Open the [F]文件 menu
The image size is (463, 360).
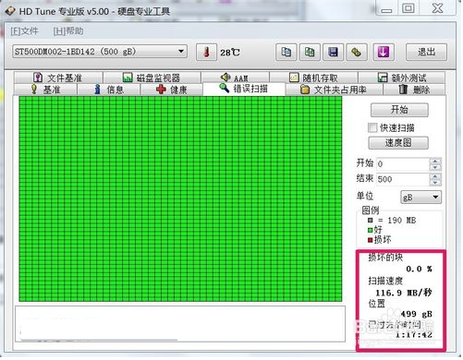24,31
